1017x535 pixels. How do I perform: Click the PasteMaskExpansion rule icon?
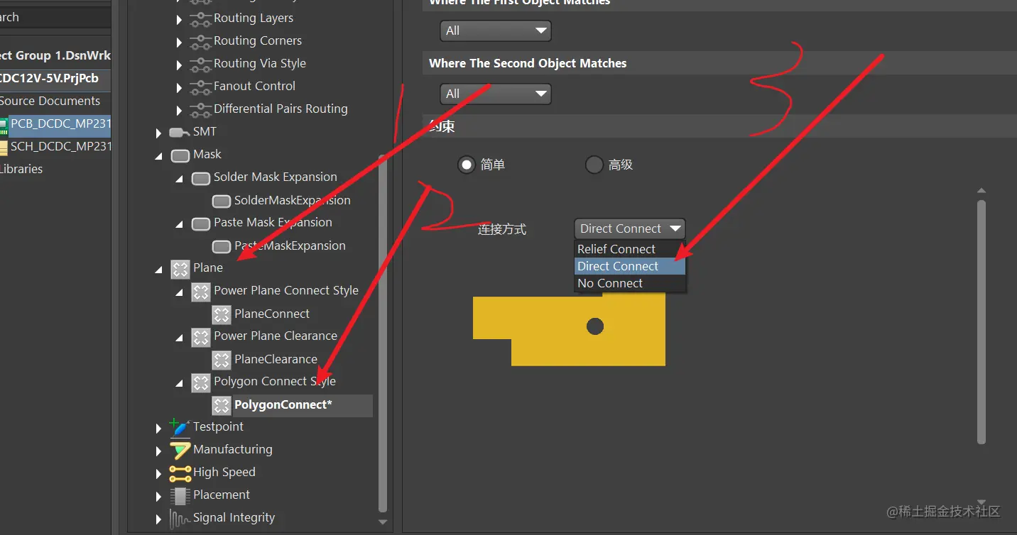coord(222,246)
